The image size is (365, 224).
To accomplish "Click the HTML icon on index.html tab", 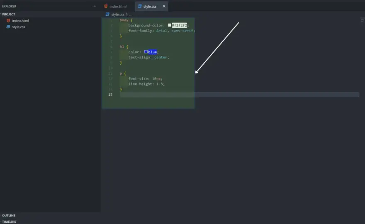I will point(106,6).
